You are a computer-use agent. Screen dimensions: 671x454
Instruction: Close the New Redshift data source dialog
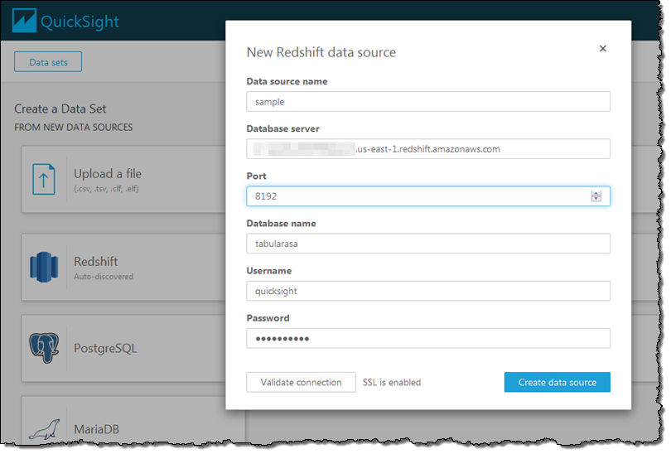click(x=603, y=49)
